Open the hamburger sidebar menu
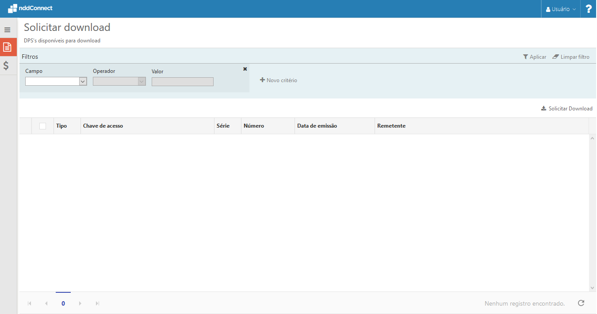The width and height of the screenshot is (597, 314). point(7,30)
